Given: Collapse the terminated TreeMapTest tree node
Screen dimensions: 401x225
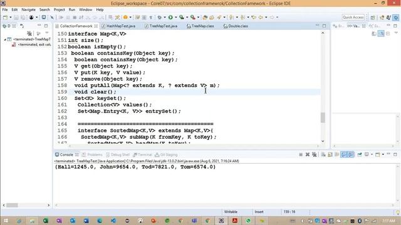Looking at the screenshot, I should tap(4, 39).
